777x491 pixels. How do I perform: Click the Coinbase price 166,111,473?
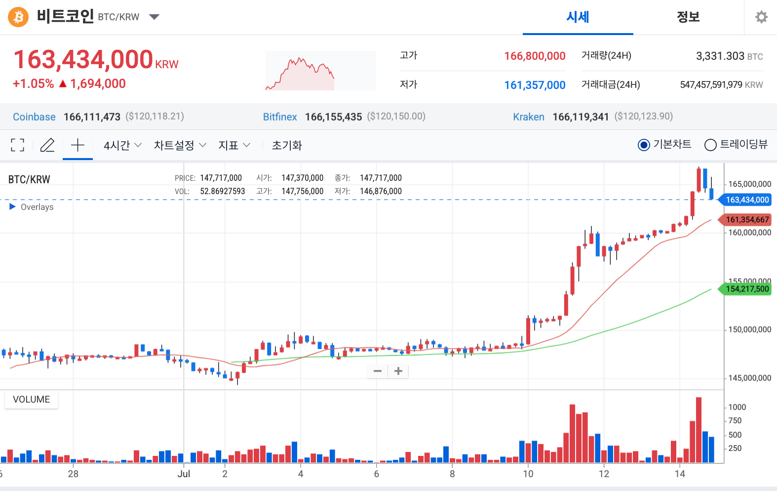(92, 117)
